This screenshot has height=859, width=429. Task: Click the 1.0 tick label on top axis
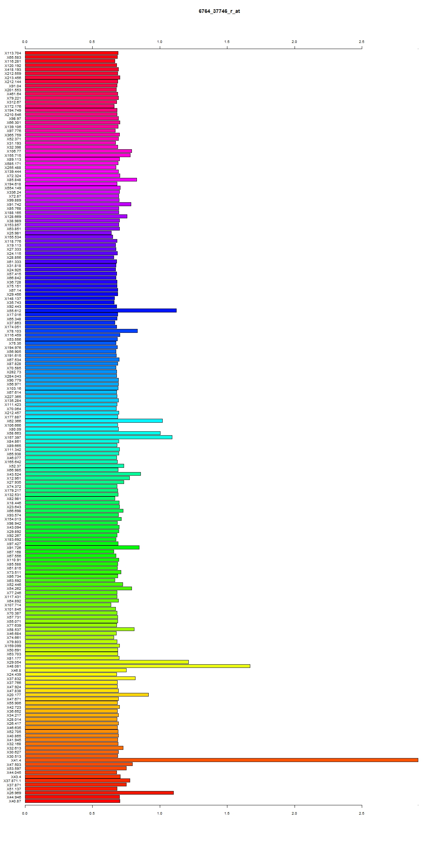click(160, 42)
